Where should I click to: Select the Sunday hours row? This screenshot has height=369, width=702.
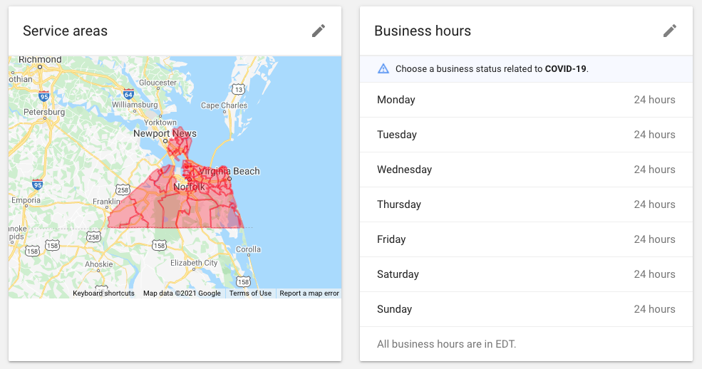coord(526,309)
